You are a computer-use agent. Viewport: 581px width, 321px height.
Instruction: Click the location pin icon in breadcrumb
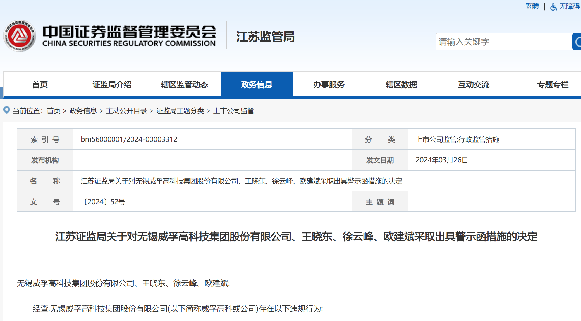coord(7,110)
